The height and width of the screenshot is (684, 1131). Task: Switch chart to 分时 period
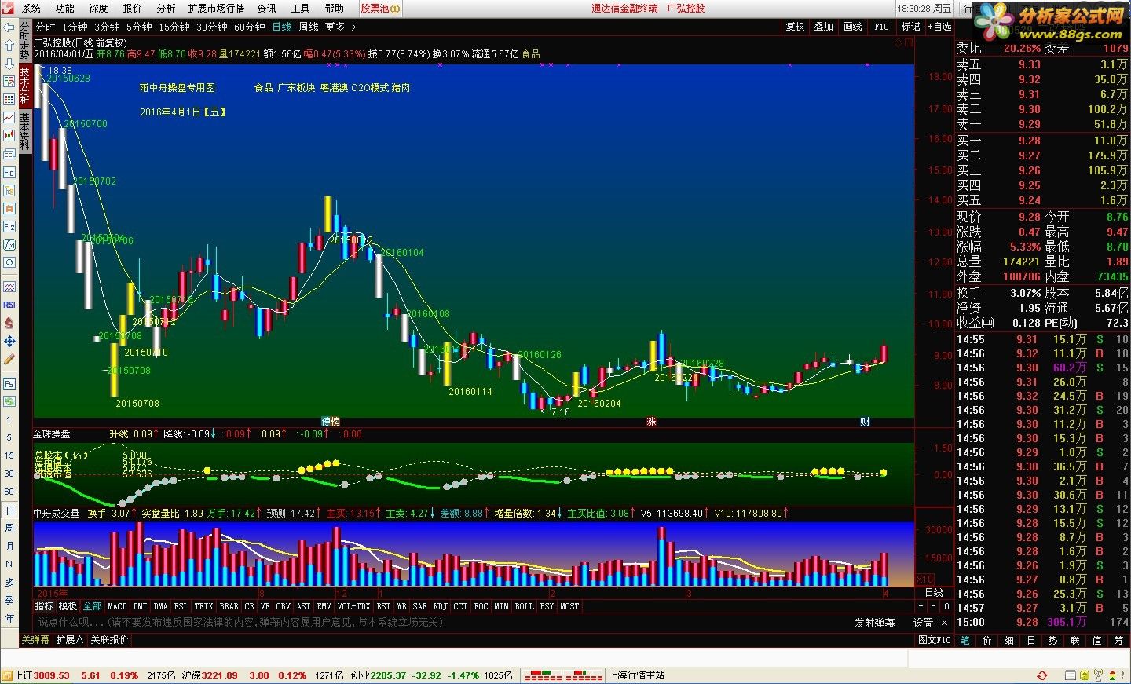click(46, 27)
